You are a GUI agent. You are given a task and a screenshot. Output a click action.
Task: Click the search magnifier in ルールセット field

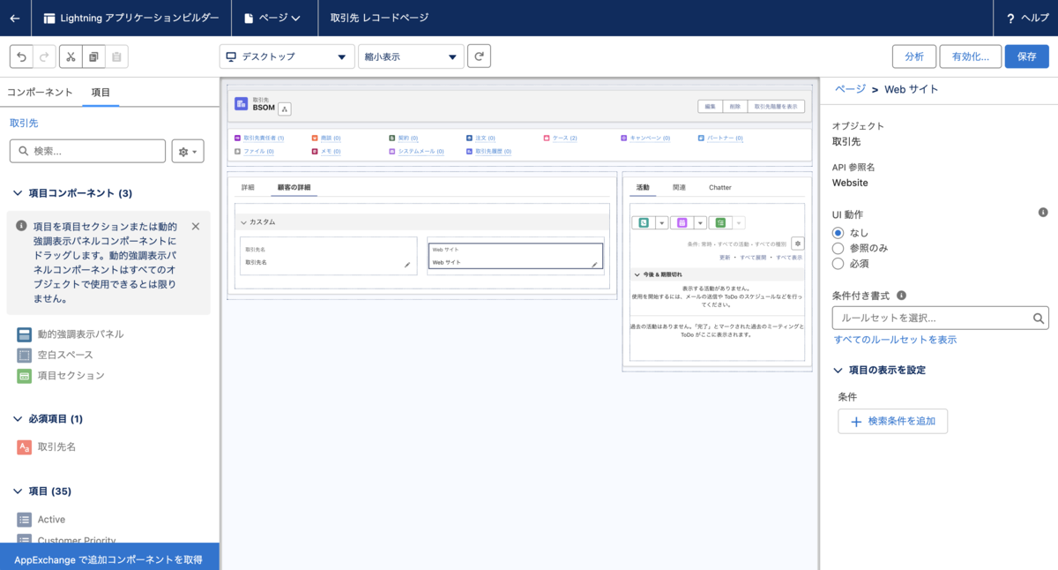[x=1039, y=318]
